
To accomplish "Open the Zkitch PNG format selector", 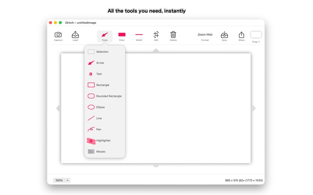I will [205, 35].
